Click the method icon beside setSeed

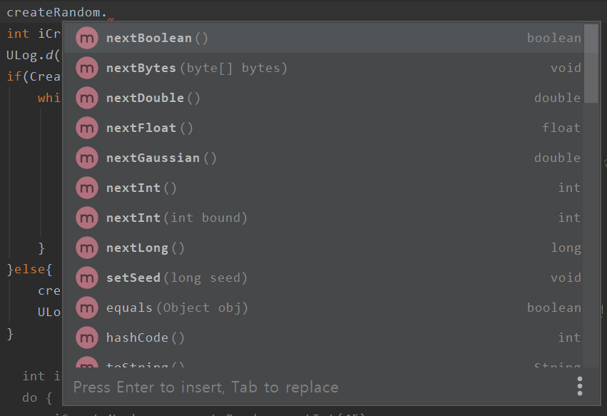[x=87, y=278]
